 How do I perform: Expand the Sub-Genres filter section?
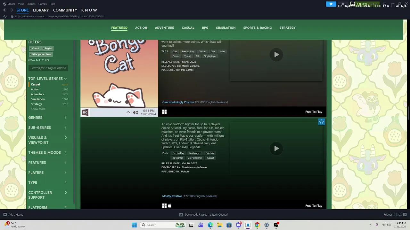click(47, 127)
